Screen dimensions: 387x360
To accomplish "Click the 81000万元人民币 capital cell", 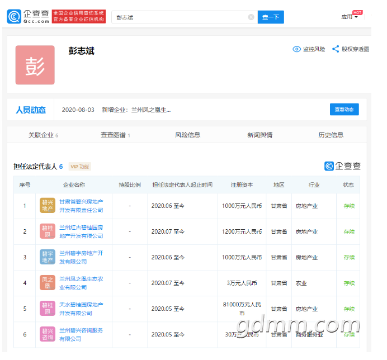I will click(242, 309).
